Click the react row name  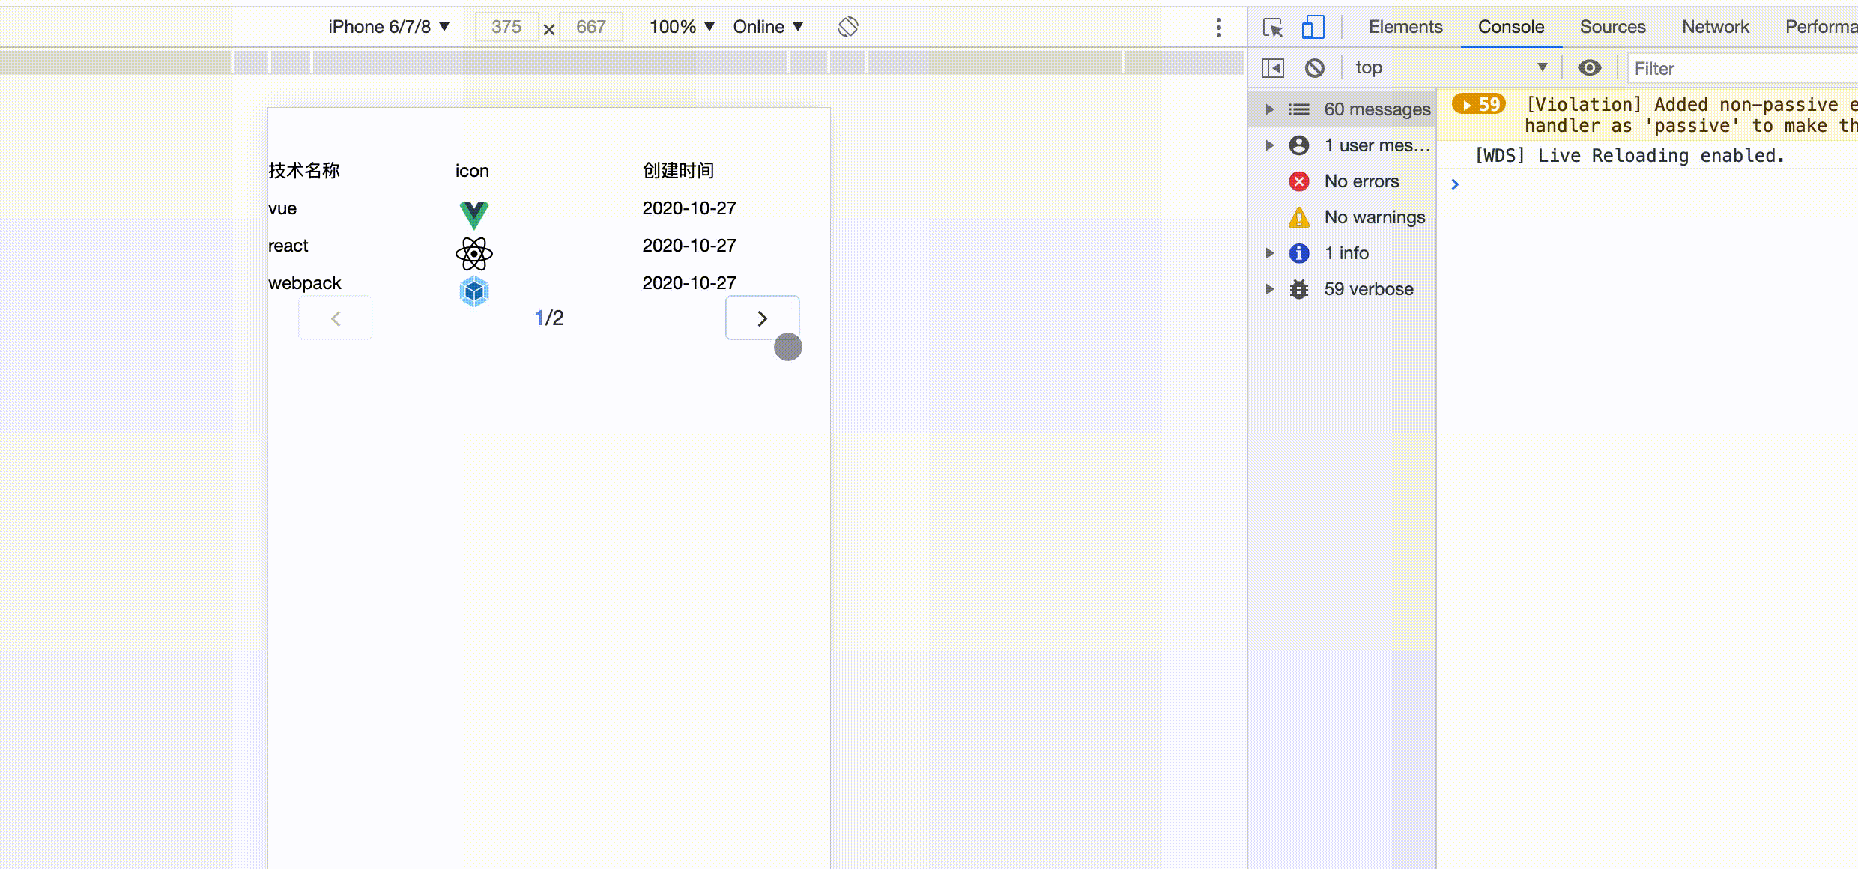[x=288, y=246]
